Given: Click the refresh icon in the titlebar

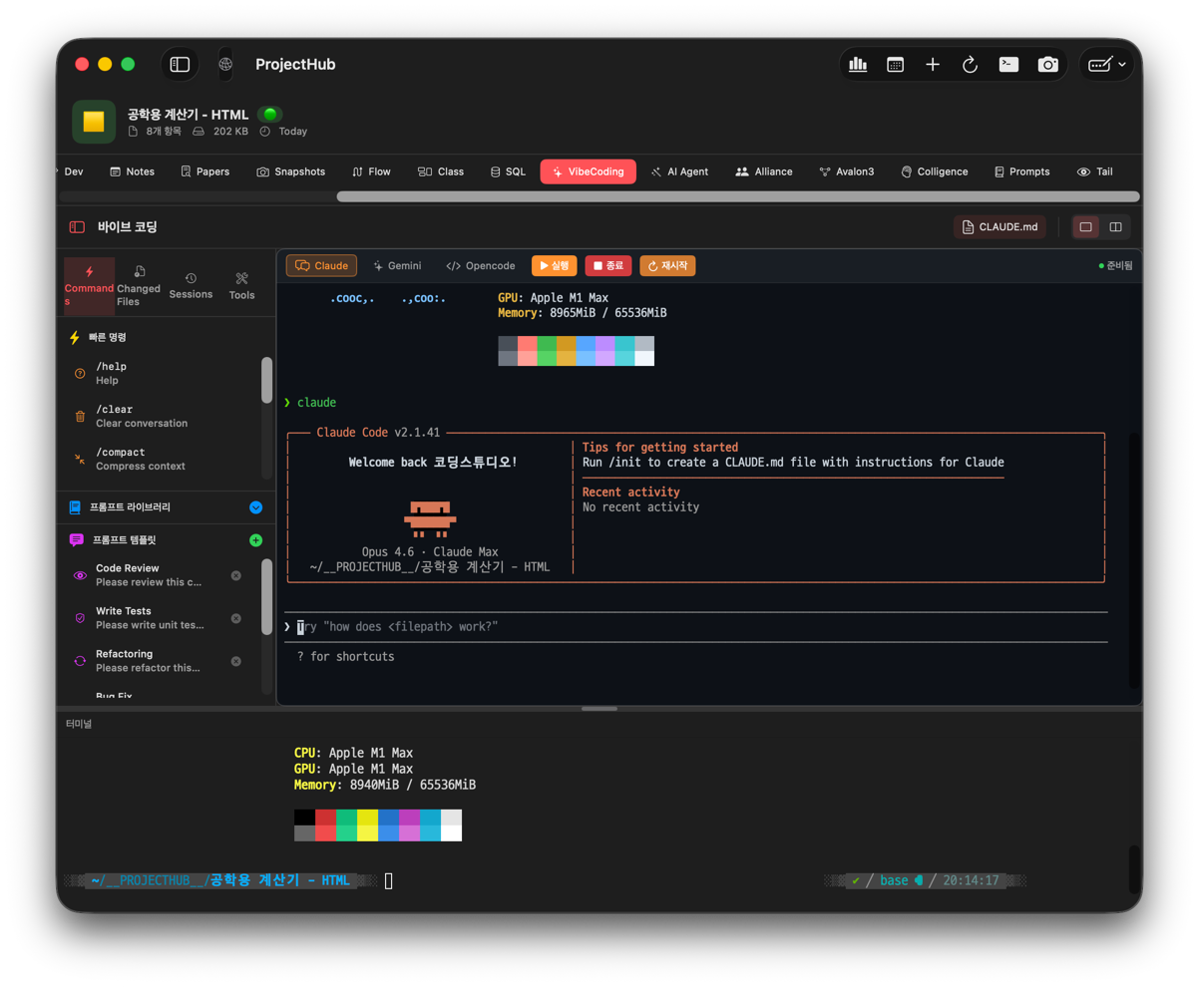Looking at the screenshot, I should pyautogui.click(x=970, y=64).
